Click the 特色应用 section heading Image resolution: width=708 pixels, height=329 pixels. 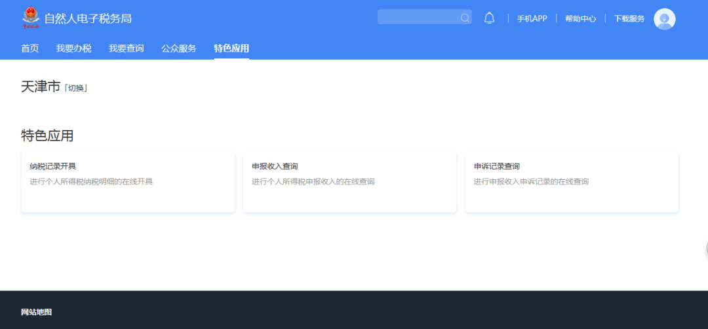47,135
